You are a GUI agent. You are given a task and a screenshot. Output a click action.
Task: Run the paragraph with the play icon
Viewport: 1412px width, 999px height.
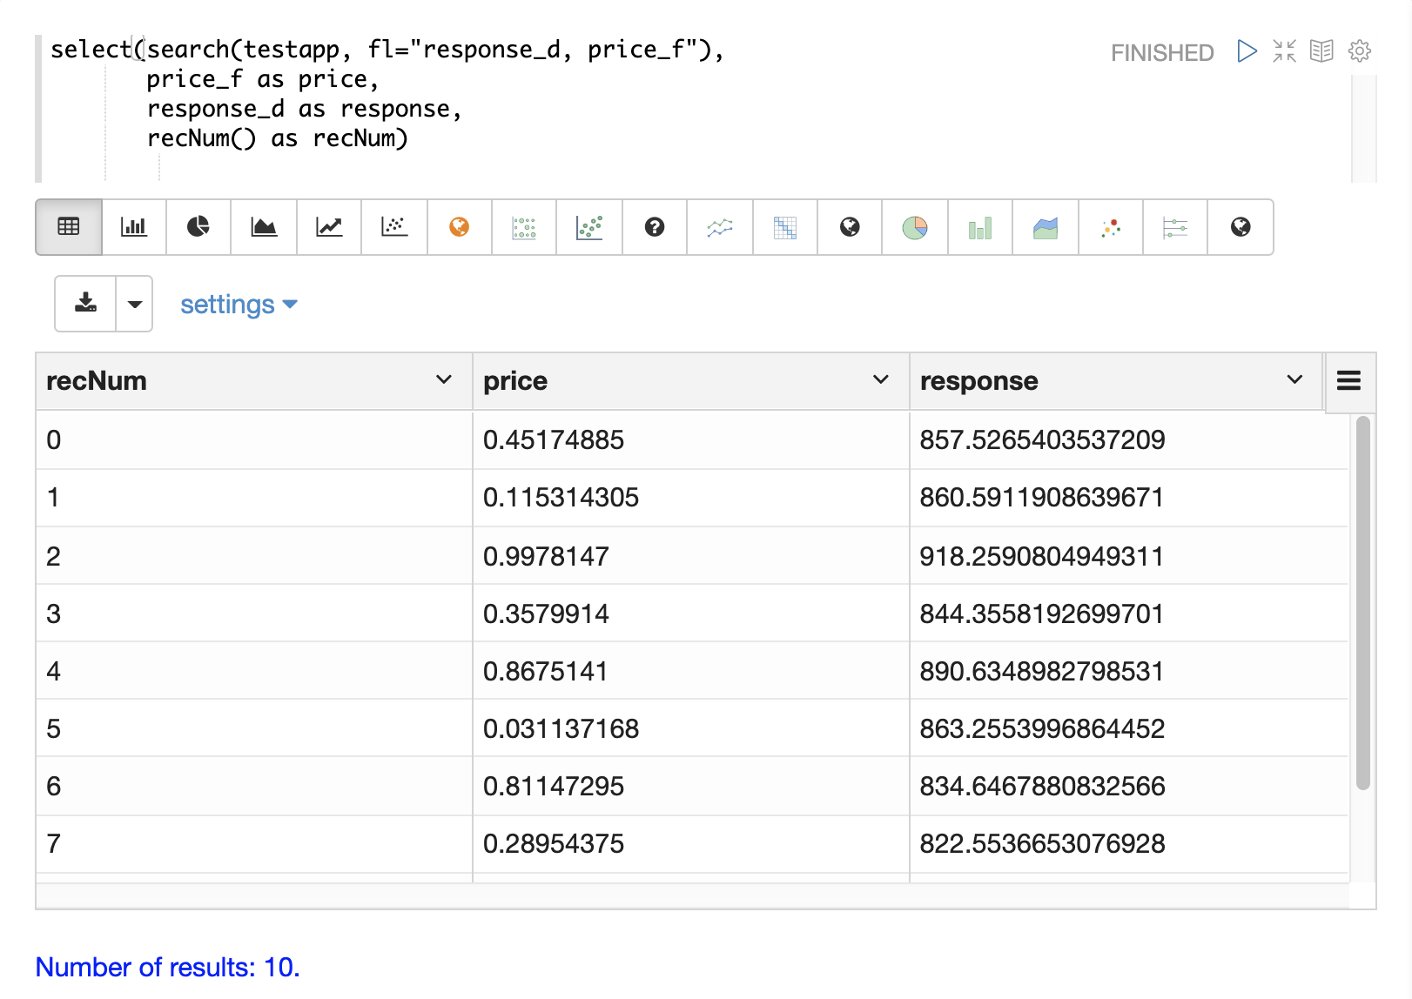tap(1247, 51)
